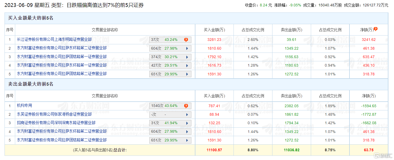Expand the 31次 41.94% arrow

[x=187, y=123]
